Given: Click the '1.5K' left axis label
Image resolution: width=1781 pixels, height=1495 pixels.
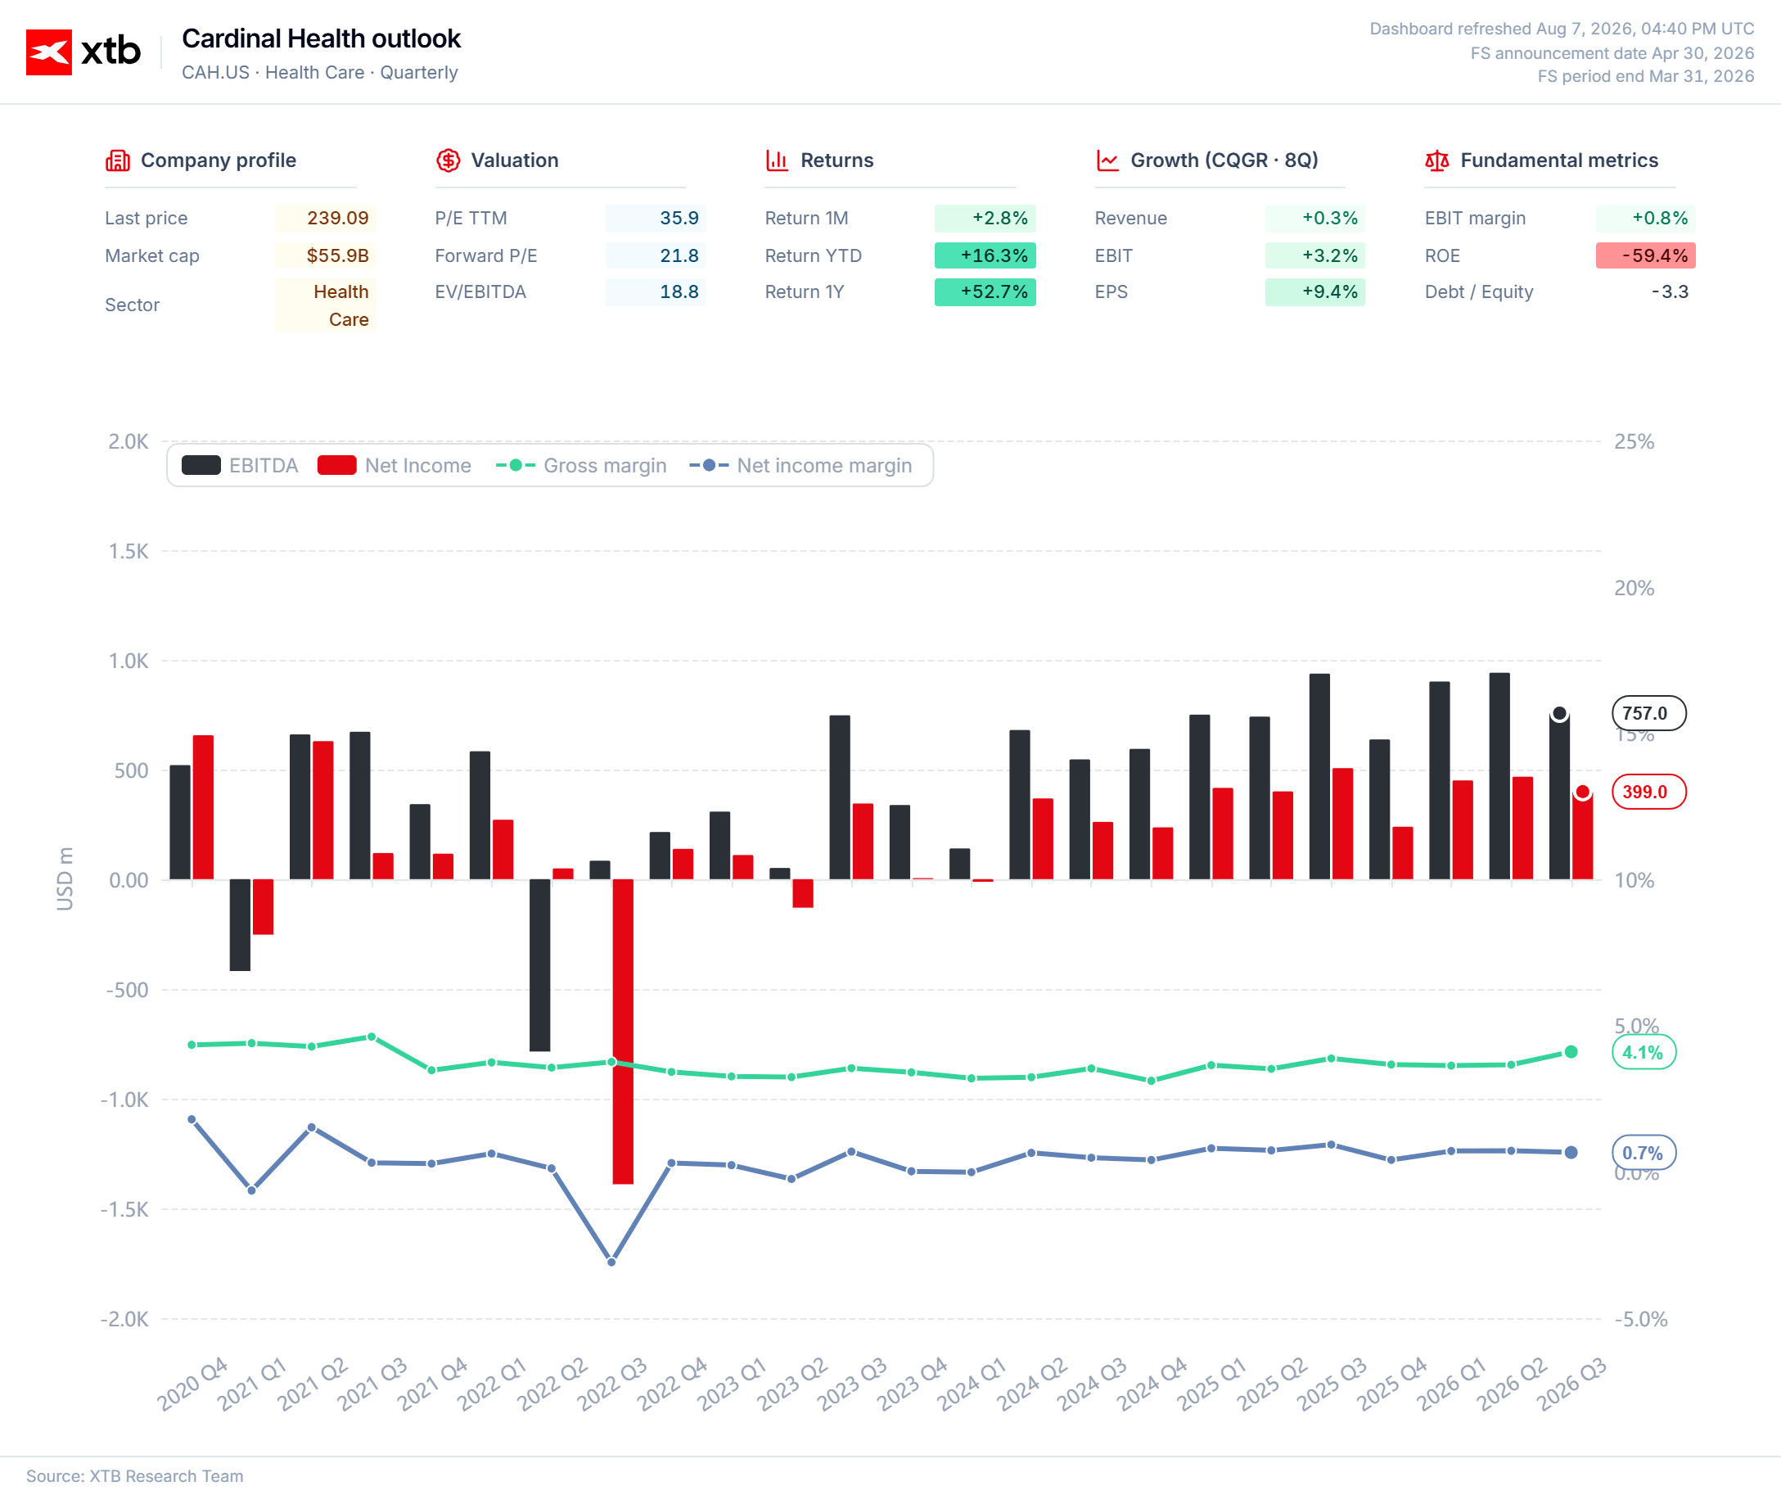Looking at the screenshot, I should pyautogui.click(x=128, y=552).
